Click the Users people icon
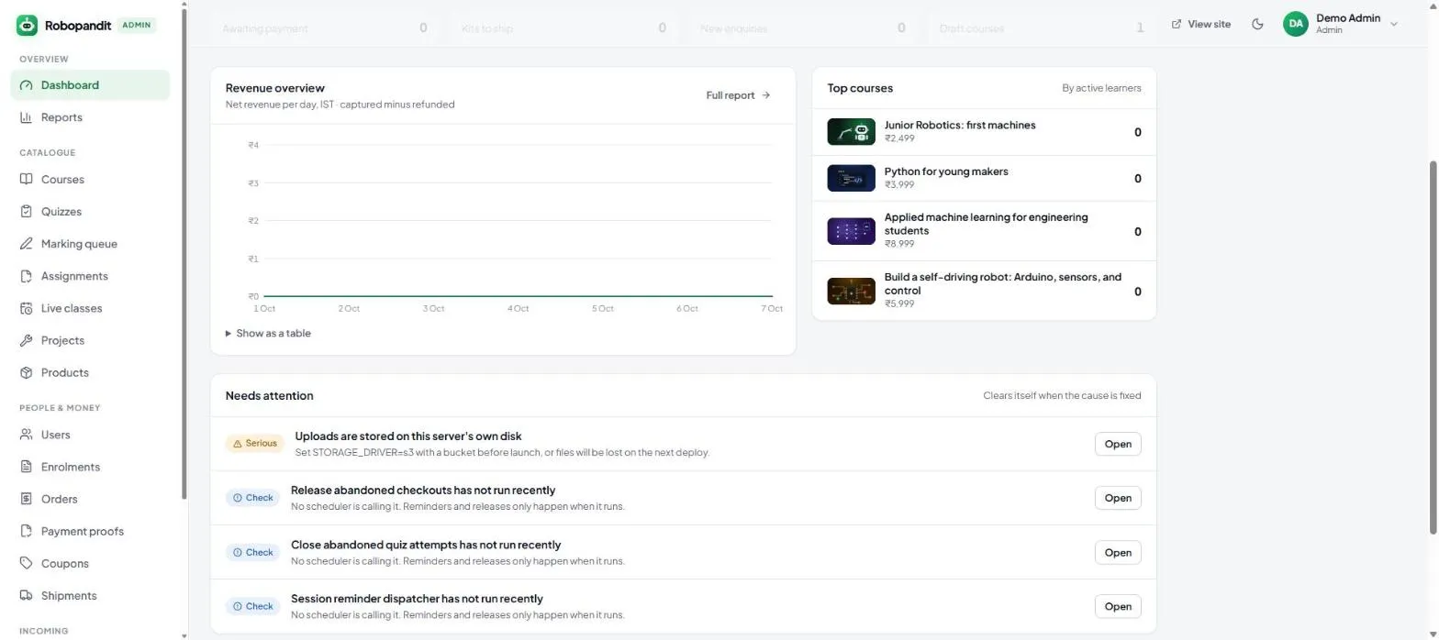Screen dimensions: 1439x640 [26, 435]
